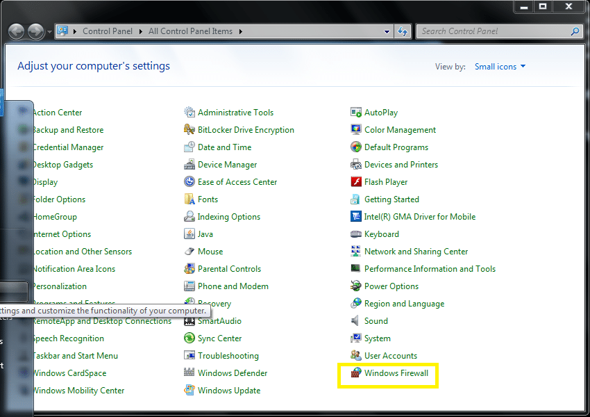Open the Internet Options link
This screenshot has height=417, width=590.
(x=62, y=234)
